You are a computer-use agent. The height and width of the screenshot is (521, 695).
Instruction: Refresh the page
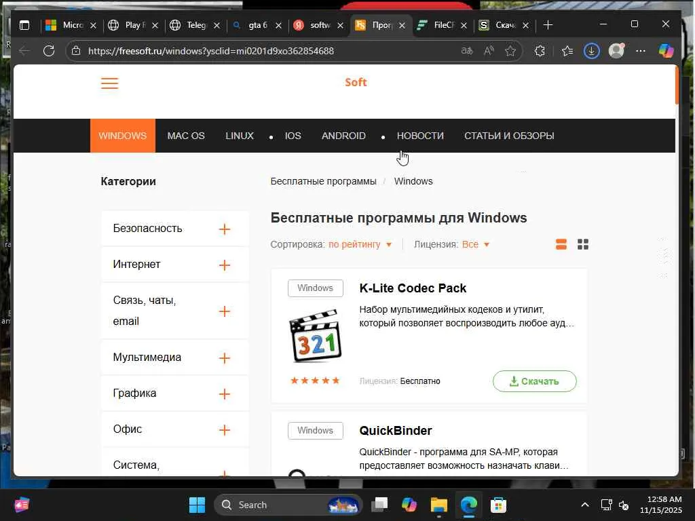(x=49, y=51)
